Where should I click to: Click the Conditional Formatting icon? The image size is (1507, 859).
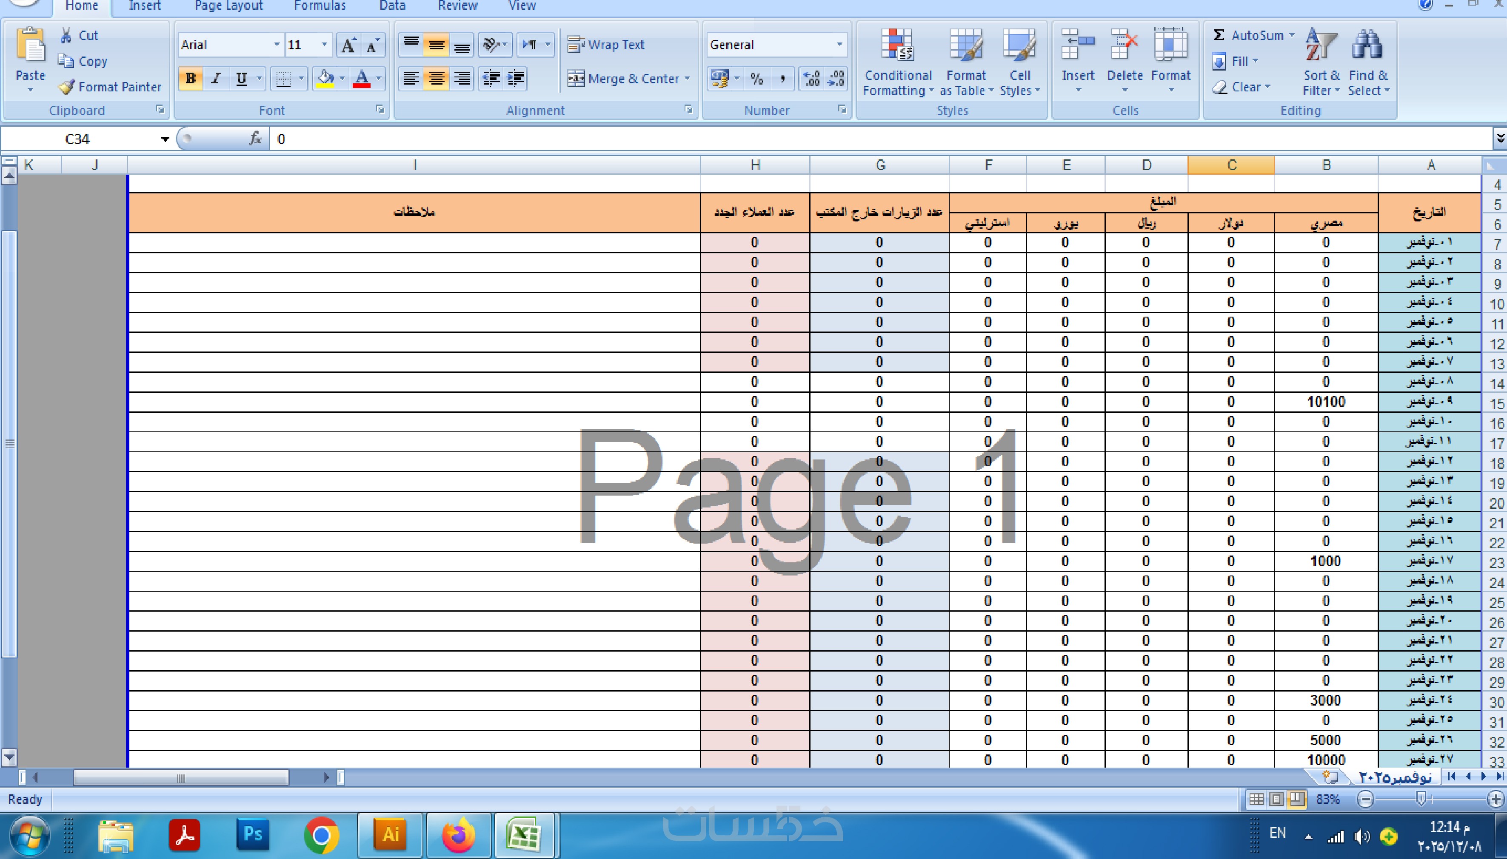(897, 45)
